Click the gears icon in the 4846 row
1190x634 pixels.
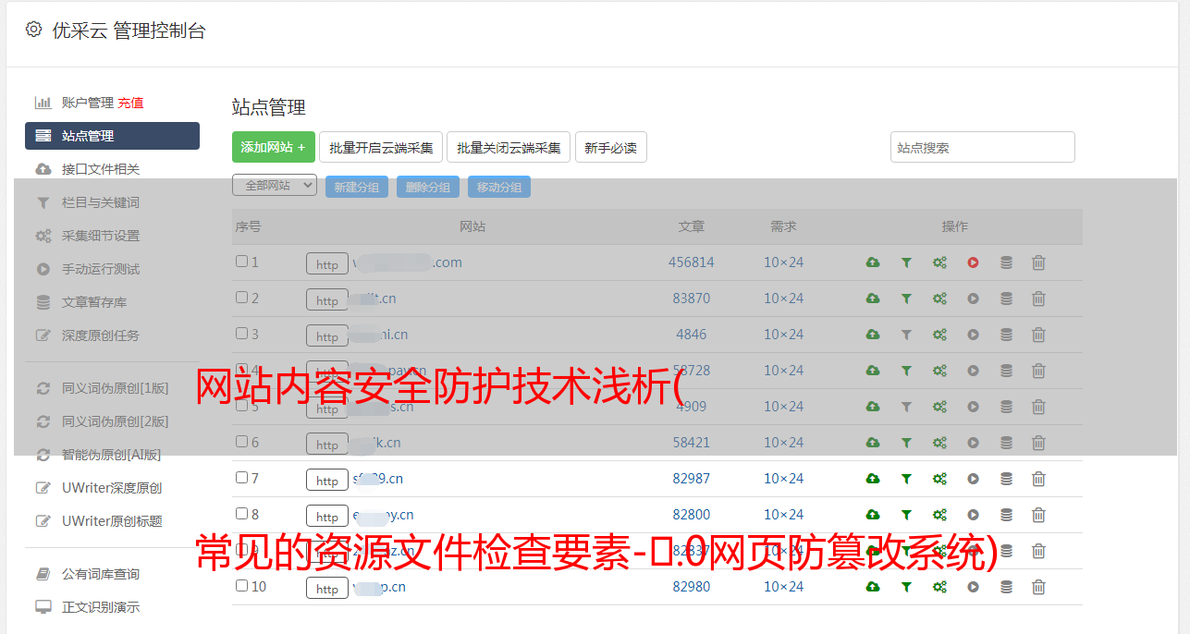(x=939, y=335)
